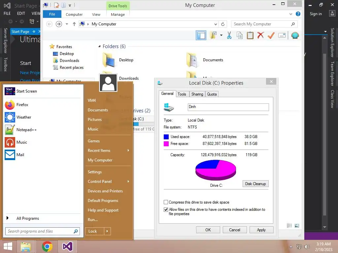
Task: Click the Disk Cleanup button
Action: tap(255, 184)
